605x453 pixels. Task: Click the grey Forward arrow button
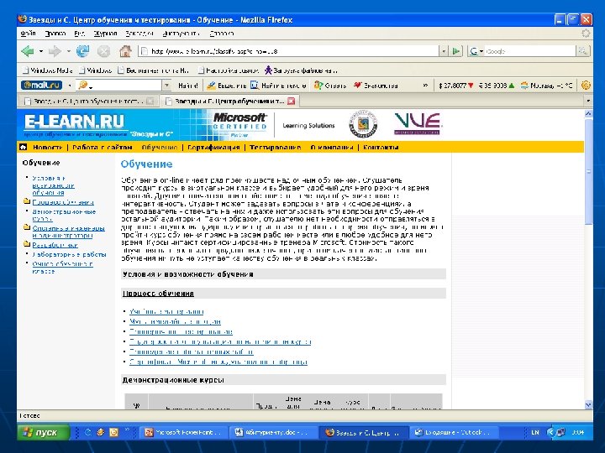pos(55,51)
